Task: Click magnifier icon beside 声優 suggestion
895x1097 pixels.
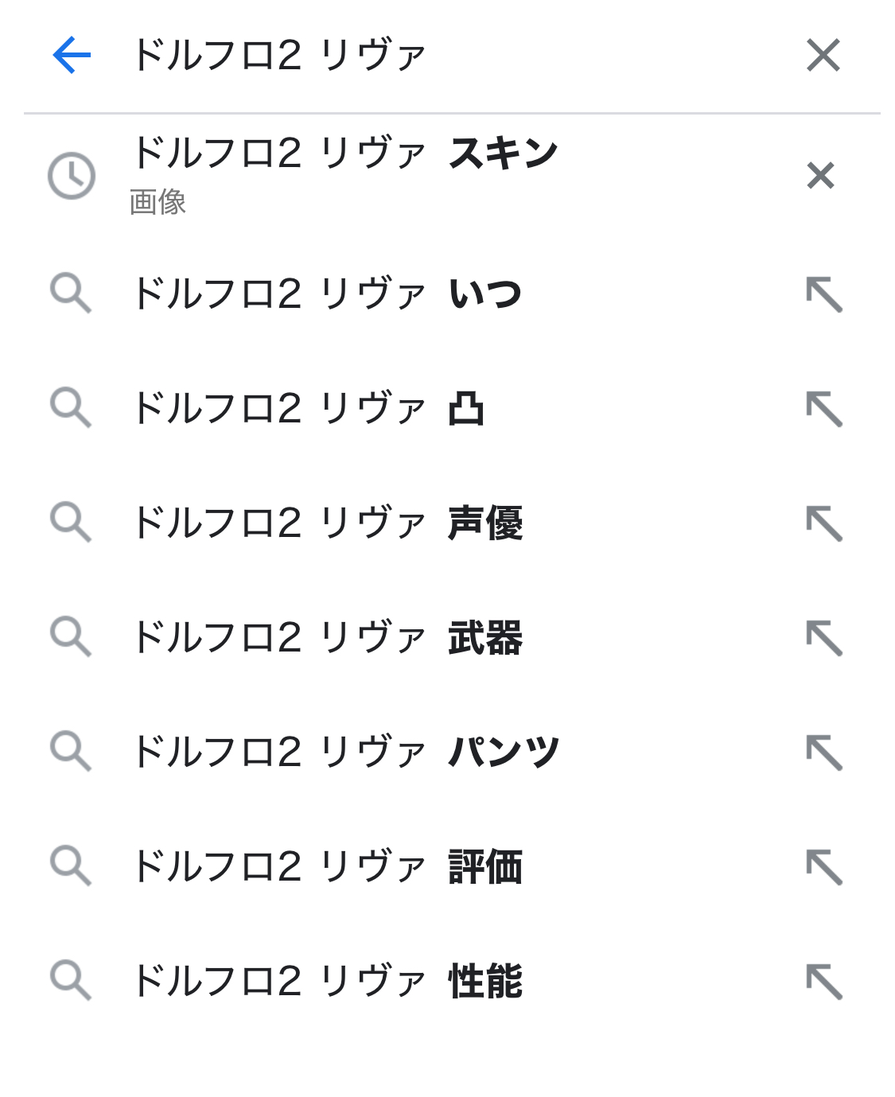Action: 71,523
